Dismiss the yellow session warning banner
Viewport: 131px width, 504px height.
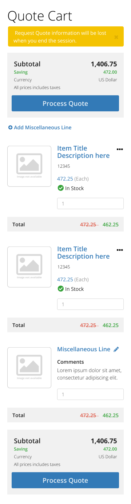pos(116,37)
